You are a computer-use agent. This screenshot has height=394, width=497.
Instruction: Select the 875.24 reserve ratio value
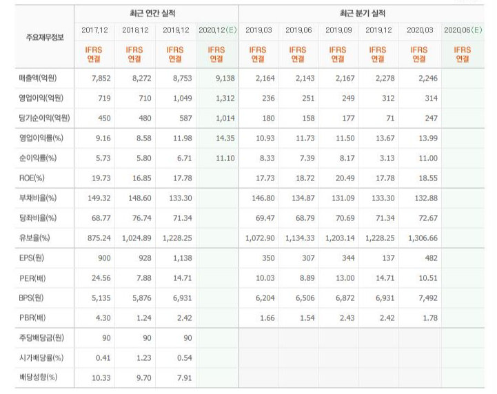[99, 238]
